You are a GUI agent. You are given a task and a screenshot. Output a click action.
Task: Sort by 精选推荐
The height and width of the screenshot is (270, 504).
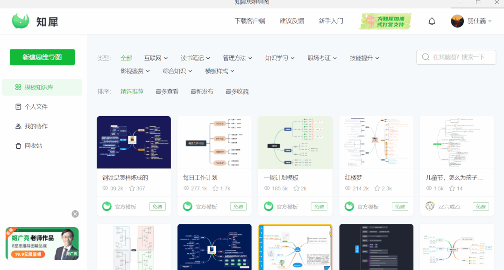coord(132,91)
